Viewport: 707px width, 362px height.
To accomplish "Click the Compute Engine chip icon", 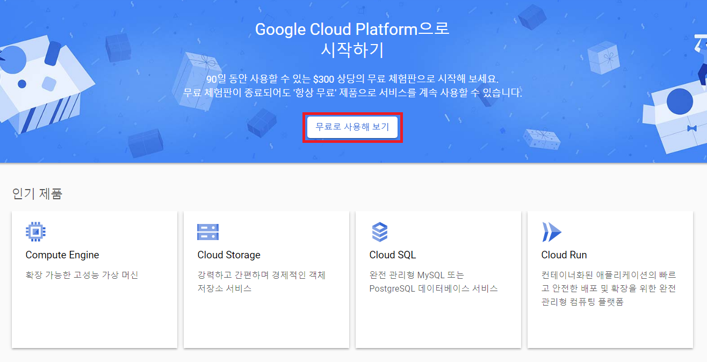I will [x=35, y=231].
